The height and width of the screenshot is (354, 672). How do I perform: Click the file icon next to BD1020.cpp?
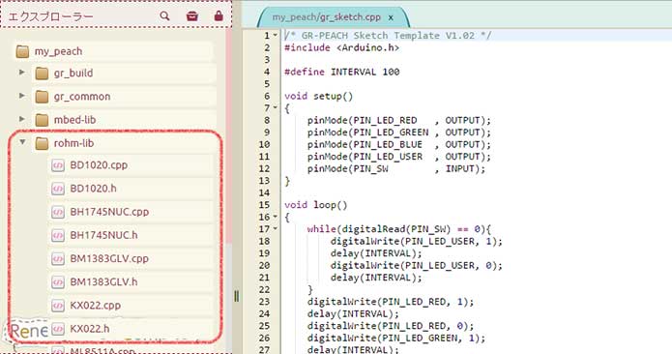point(58,165)
